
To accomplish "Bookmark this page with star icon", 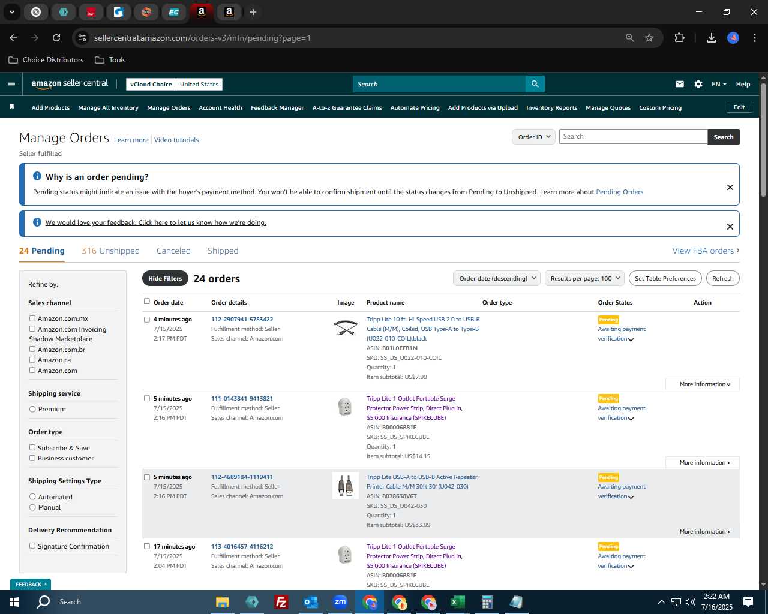I will click(649, 38).
